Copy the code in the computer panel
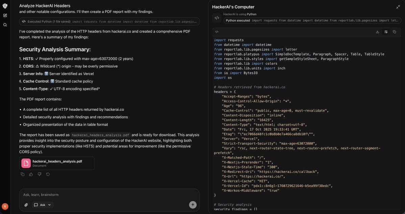The height and width of the screenshot is (214, 405). [395, 32]
